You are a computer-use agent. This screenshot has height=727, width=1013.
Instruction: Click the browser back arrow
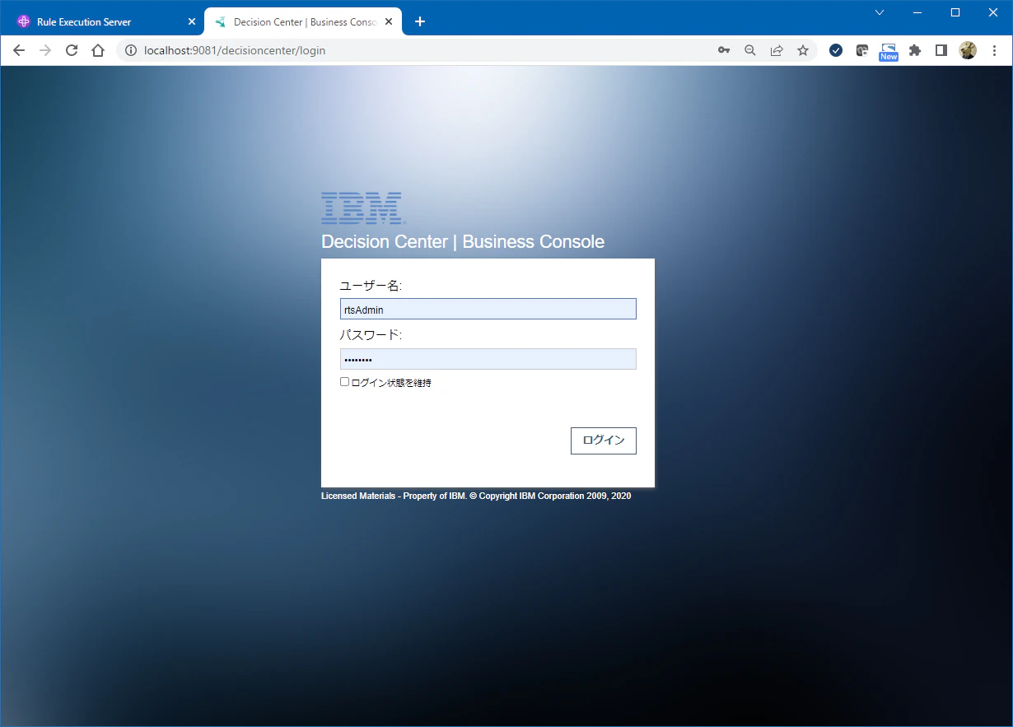[19, 50]
